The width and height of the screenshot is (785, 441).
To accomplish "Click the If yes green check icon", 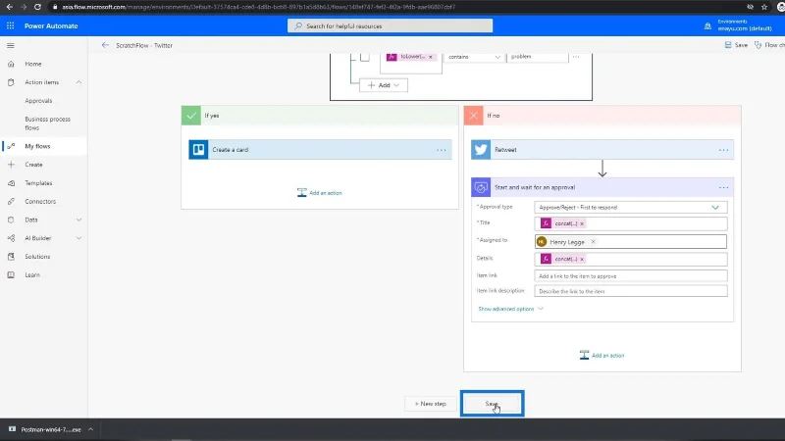I will tap(190, 116).
